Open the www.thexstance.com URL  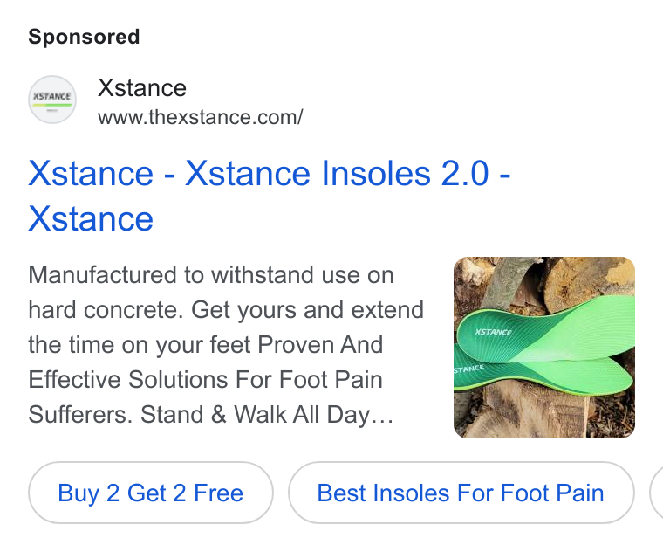click(x=200, y=117)
